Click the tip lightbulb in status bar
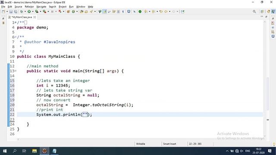Image resolution: width=276 pixels, height=155 pixels. (274, 144)
